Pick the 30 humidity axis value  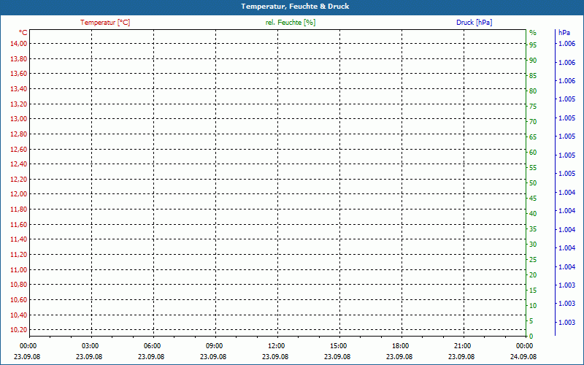pyautogui.click(x=533, y=245)
